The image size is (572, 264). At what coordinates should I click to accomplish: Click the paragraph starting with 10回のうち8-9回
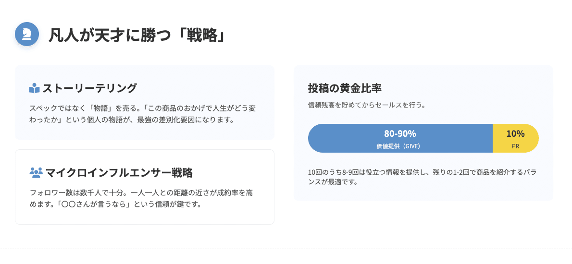(422, 177)
